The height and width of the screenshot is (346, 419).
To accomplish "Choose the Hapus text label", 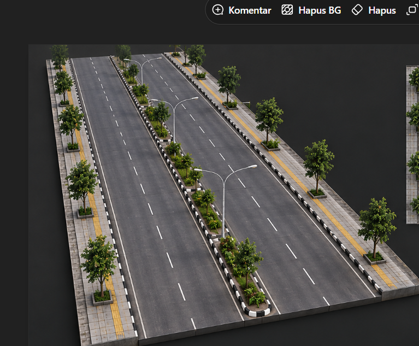I will pos(382,10).
